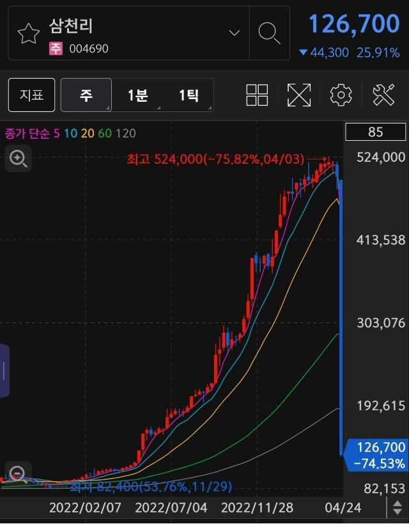
Task: Click the 85 candle count field
Action: pyautogui.click(x=375, y=132)
